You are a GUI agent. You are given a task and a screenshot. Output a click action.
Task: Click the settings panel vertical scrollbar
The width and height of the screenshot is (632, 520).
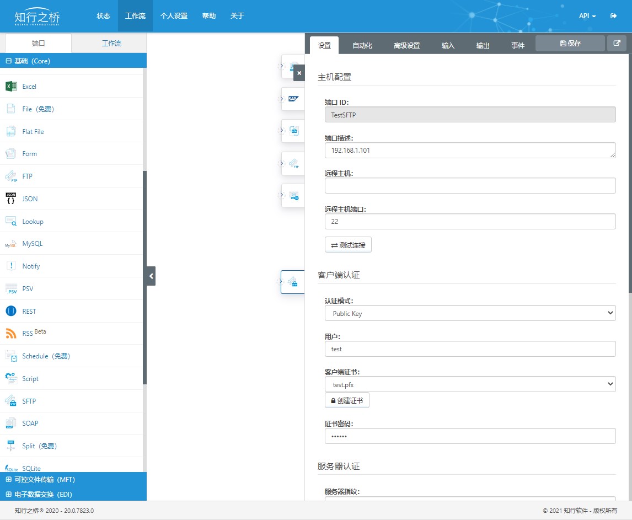click(x=630, y=173)
